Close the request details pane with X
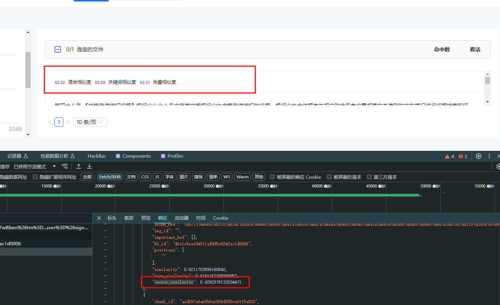Screen dimensions: 500x305 [x=99, y=218]
